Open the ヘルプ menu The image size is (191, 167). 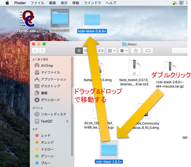111,3
